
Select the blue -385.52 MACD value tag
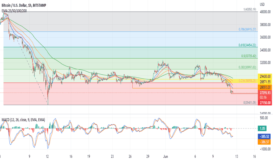pyautogui.click(x=264, y=136)
